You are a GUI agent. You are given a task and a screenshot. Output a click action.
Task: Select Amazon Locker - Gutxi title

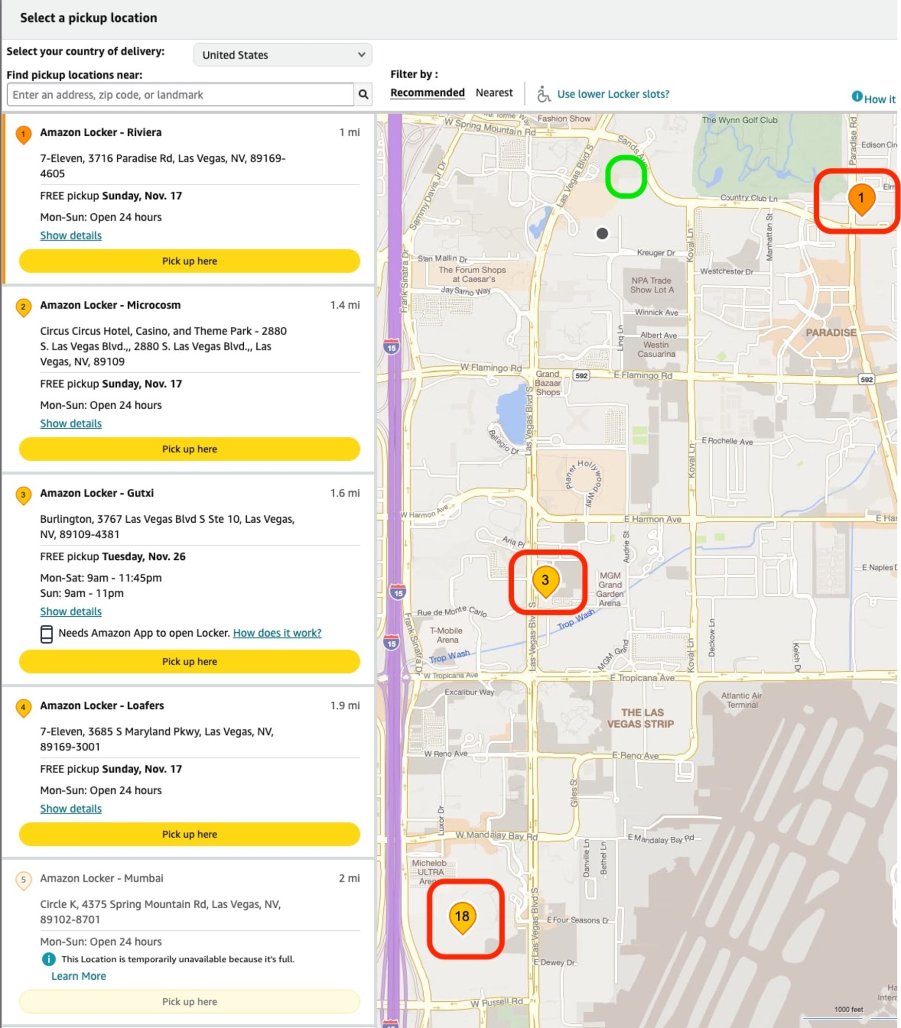(x=97, y=493)
